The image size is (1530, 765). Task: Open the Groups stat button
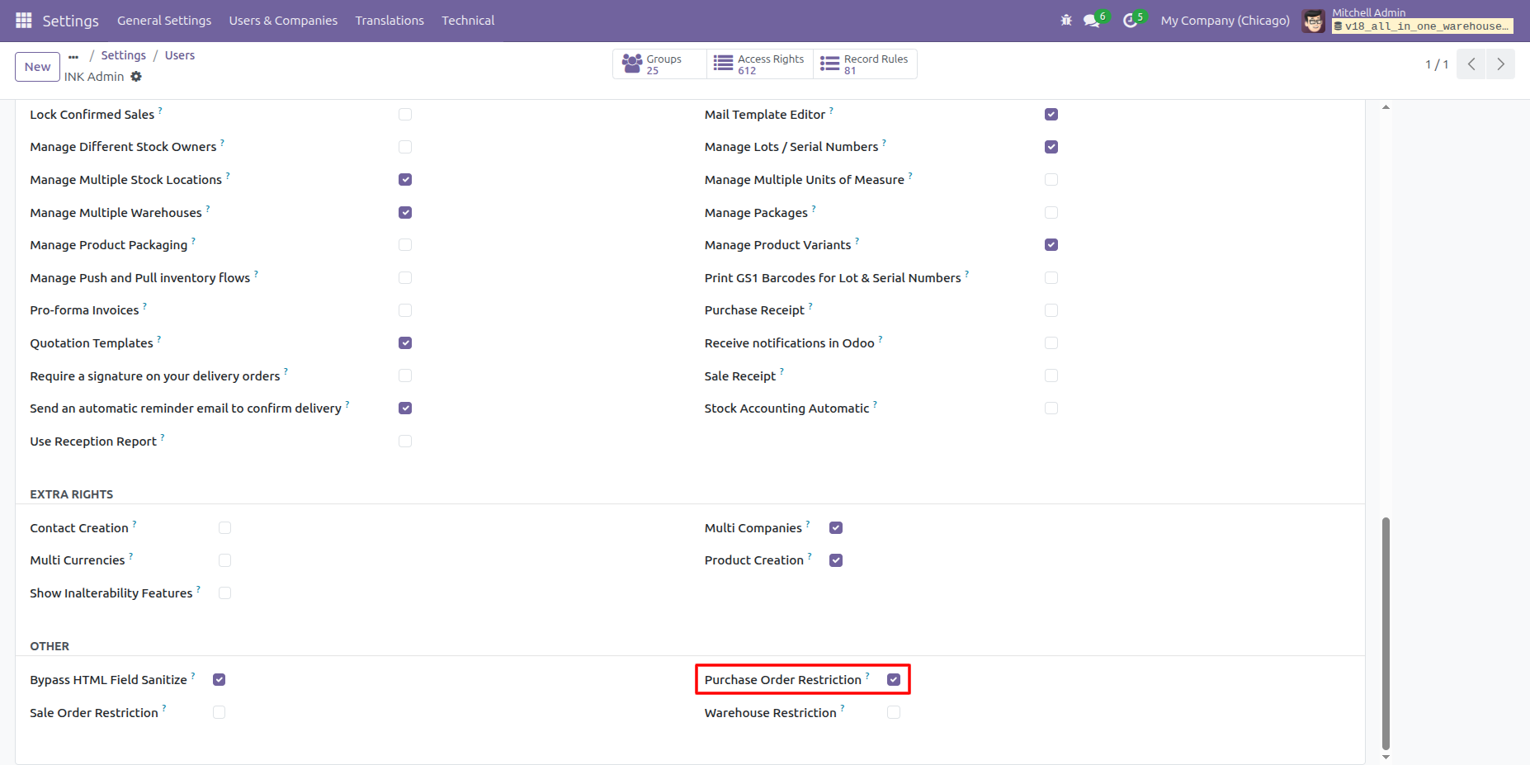click(659, 64)
